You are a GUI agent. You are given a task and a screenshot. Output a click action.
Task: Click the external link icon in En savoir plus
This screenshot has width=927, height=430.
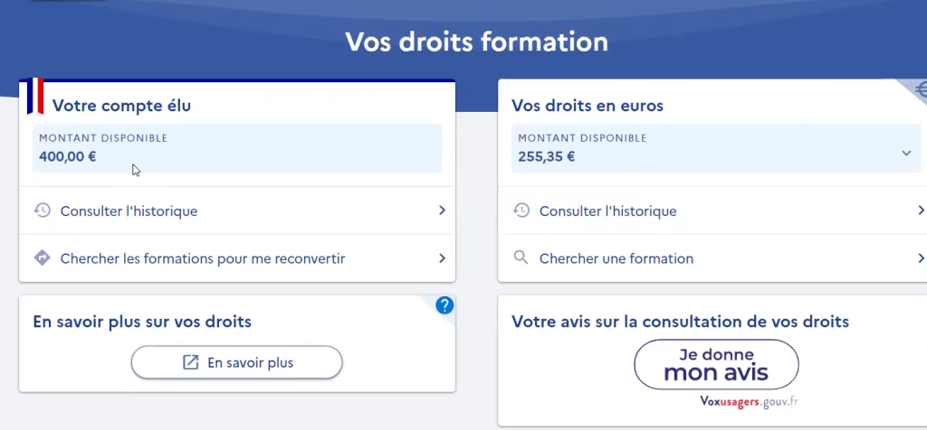[191, 362]
